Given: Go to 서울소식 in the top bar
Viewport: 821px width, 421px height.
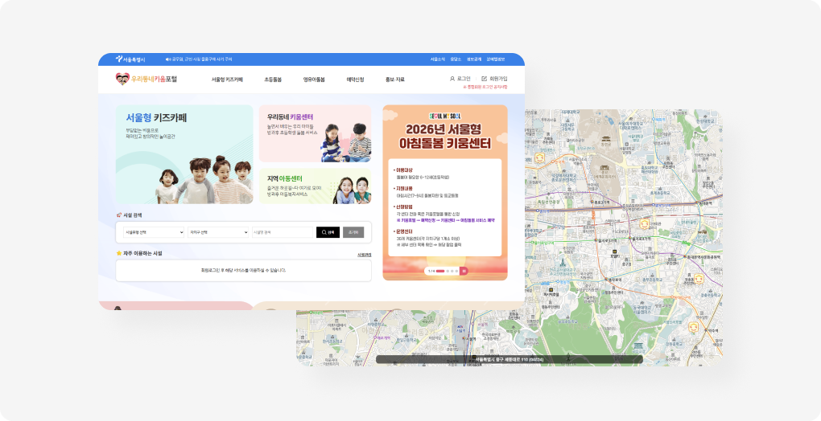Looking at the screenshot, I should (x=438, y=59).
